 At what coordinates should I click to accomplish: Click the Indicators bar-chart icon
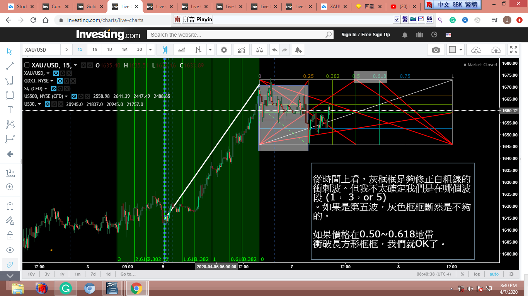pos(241,50)
